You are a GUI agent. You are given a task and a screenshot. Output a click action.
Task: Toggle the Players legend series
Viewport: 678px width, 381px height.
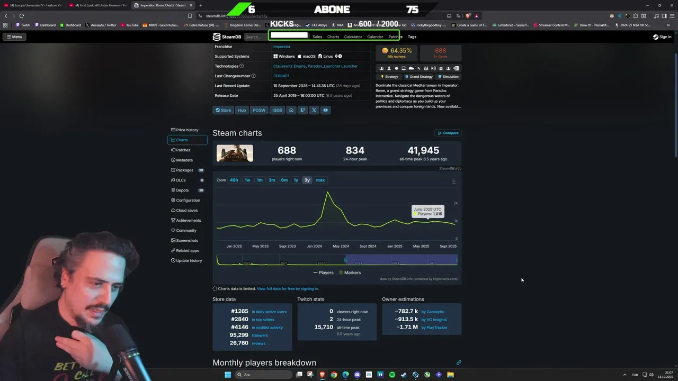[x=324, y=273]
